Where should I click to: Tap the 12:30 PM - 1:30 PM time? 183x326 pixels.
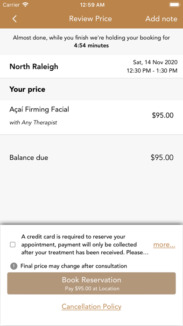pos(152,71)
